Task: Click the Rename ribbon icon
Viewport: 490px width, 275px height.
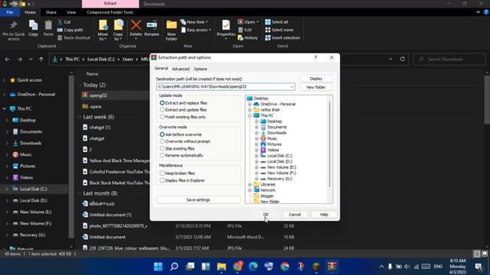Action: [152, 25]
